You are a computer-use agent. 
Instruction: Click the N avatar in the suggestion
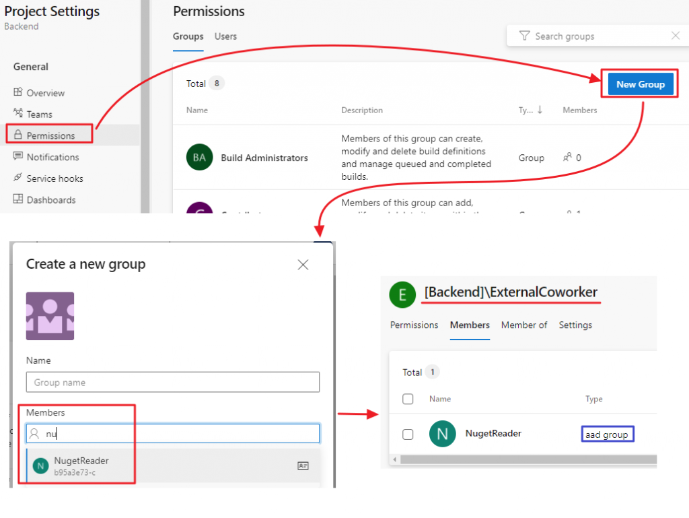click(41, 465)
